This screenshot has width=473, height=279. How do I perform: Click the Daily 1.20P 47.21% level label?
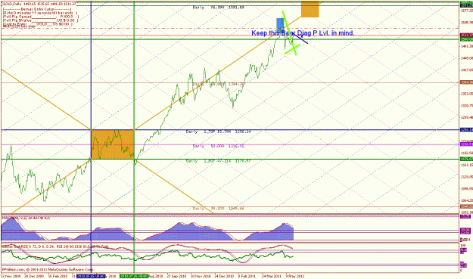(x=219, y=161)
